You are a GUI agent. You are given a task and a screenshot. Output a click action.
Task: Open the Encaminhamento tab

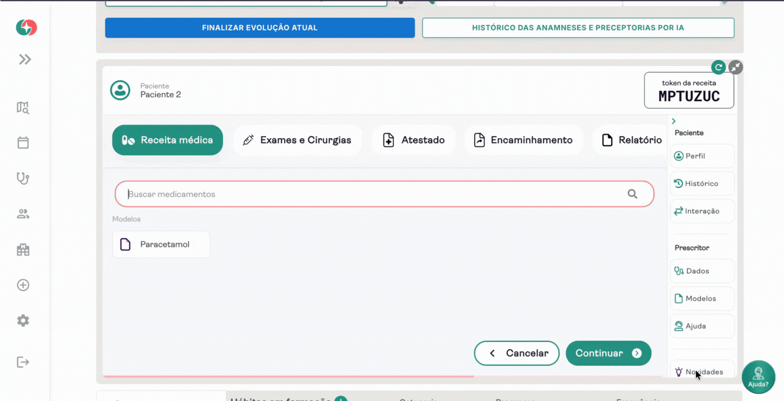tap(523, 140)
